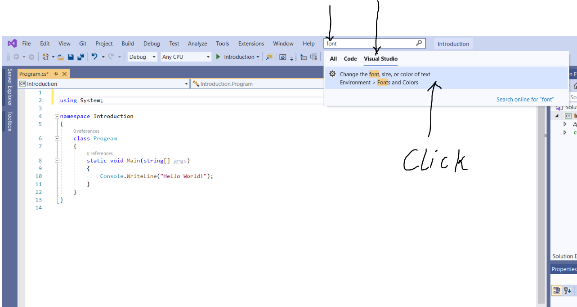Click Search online for "font" link
This screenshot has width=577, height=307.
click(525, 99)
